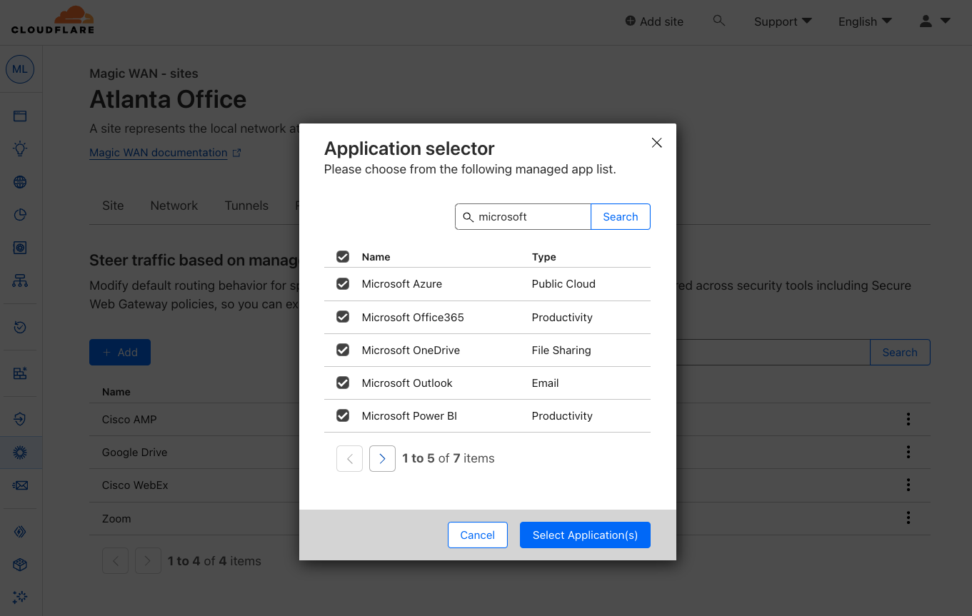Open the Magic WAN documentation link
This screenshot has width=972, height=616.
[x=158, y=152]
